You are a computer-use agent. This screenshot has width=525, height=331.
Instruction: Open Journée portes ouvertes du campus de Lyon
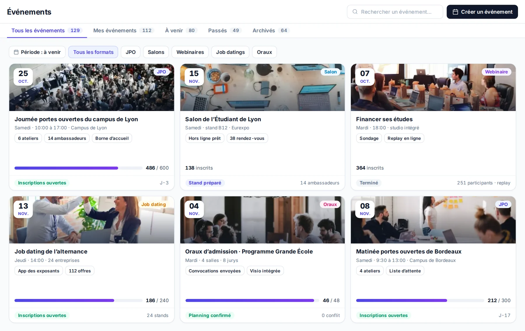76,119
